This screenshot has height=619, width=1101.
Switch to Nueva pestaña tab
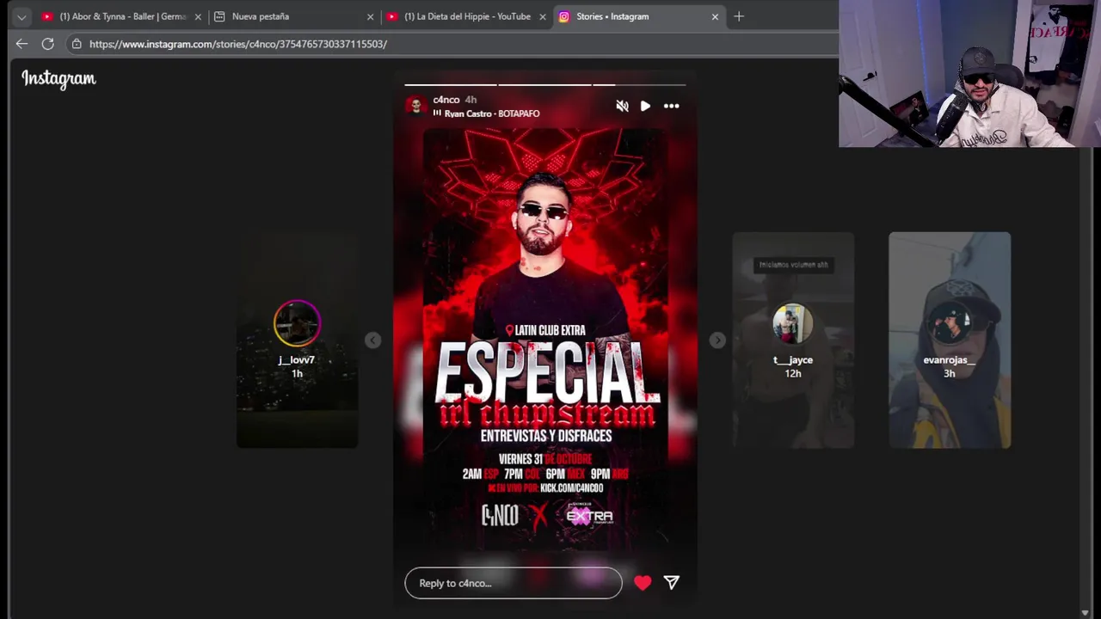pos(292,16)
